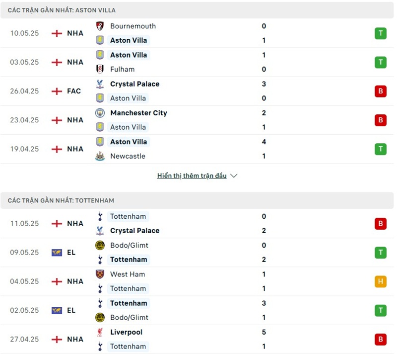Click the Manchester City crest icon
Viewport: 397px width, 354px height.
coord(100,113)
